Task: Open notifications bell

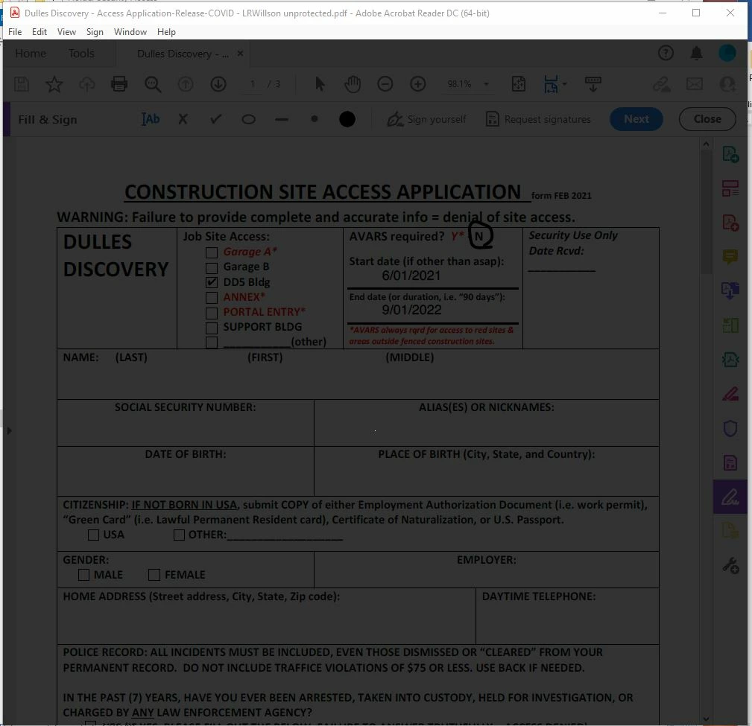Action: pyautogui.click(x=696, y=53)
